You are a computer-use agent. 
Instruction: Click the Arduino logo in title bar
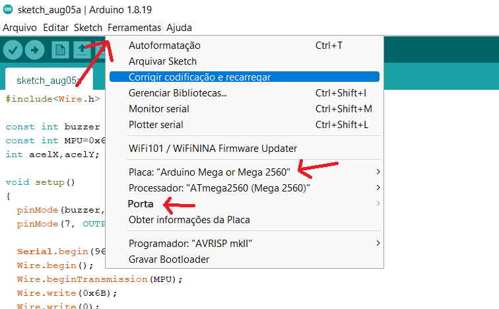point(8,9)
